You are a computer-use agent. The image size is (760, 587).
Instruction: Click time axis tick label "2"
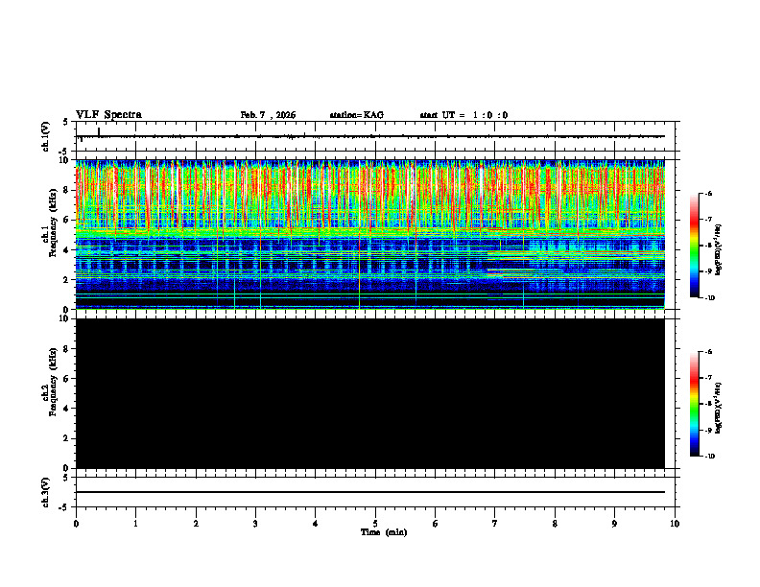click(196, 524)
